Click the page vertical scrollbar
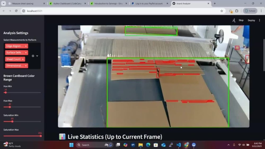The width and height of the screenshot is (265, 149). (x=264, y=55)
